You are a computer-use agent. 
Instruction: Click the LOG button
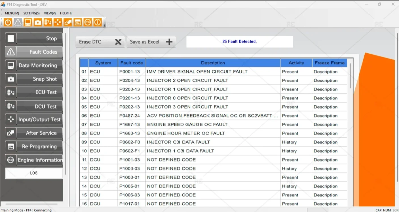point(34,173)
